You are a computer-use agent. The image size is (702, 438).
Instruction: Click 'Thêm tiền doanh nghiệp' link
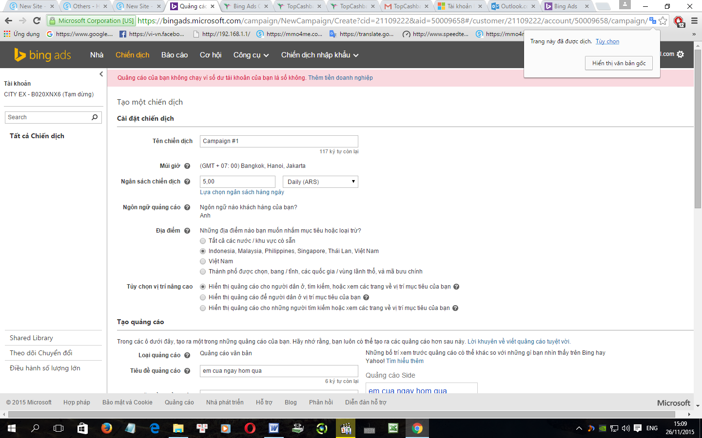click(340, 78)
